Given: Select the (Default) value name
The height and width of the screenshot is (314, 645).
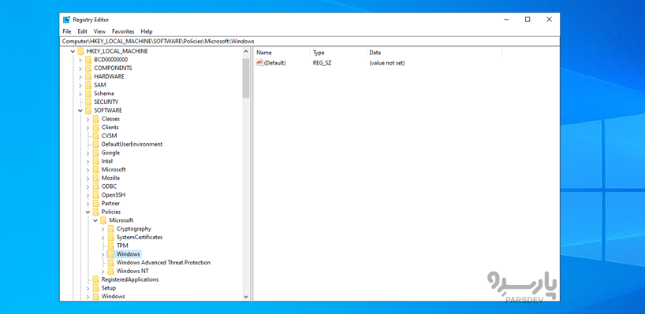Looking at the screenshot, I should (x=274, y=63).
